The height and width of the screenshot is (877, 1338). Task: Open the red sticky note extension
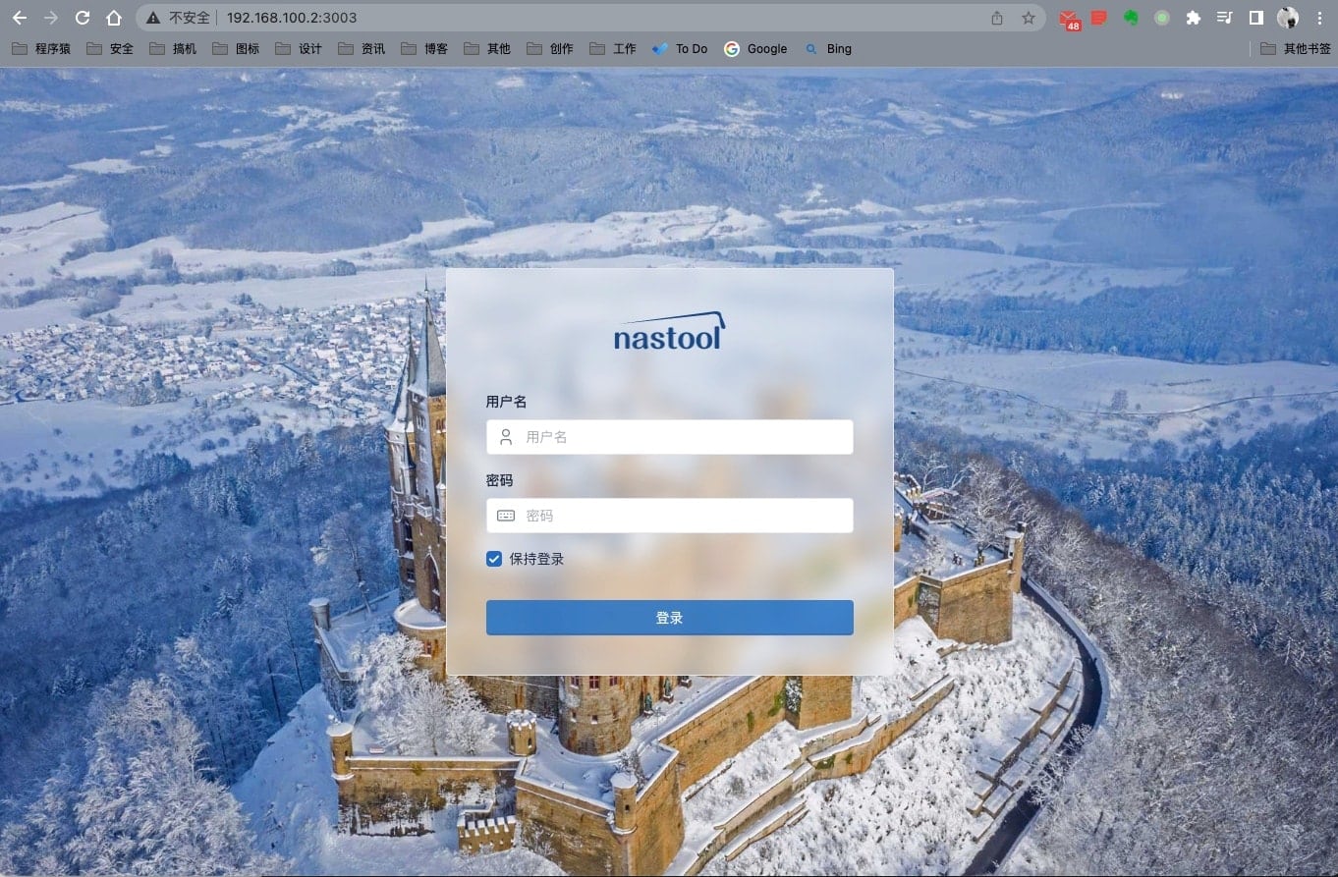click(1099, 18)
